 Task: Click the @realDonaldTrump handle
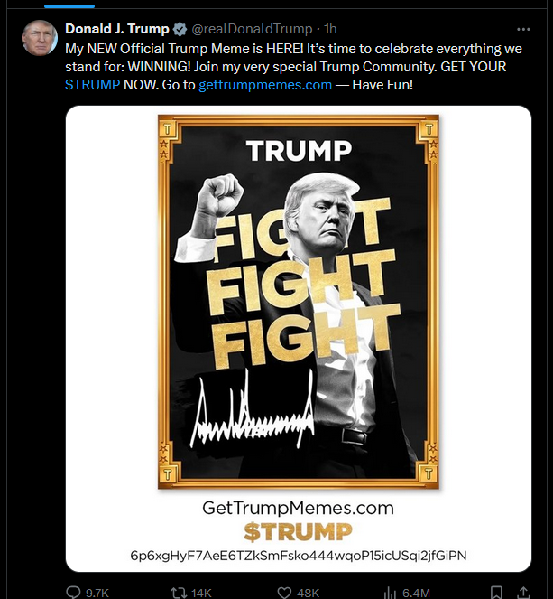(252, 29)
